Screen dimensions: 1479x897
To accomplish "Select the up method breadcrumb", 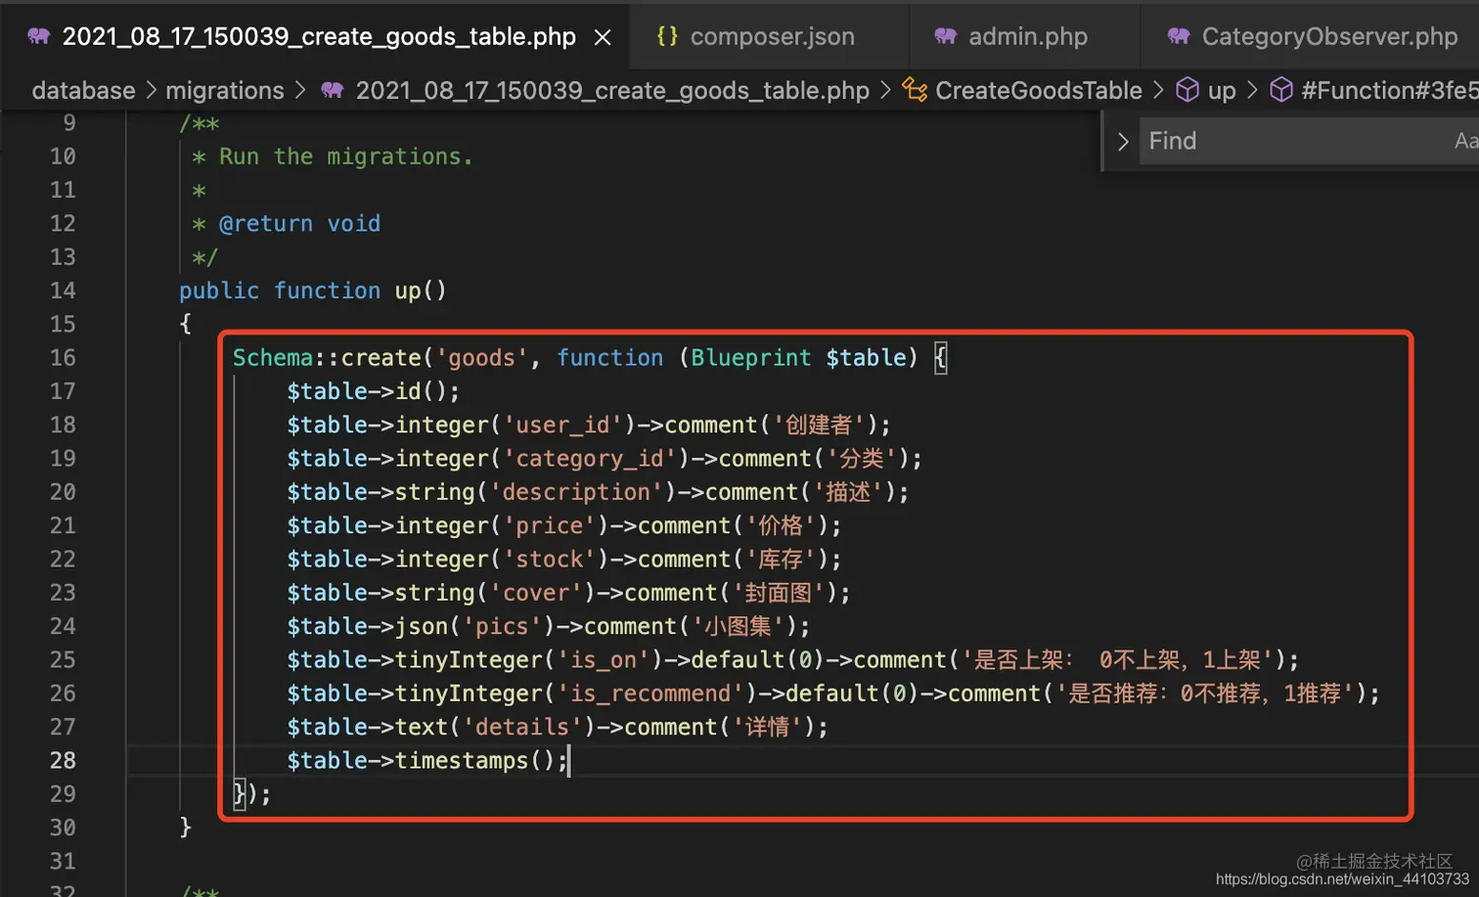I will (x=1222, y=91).
